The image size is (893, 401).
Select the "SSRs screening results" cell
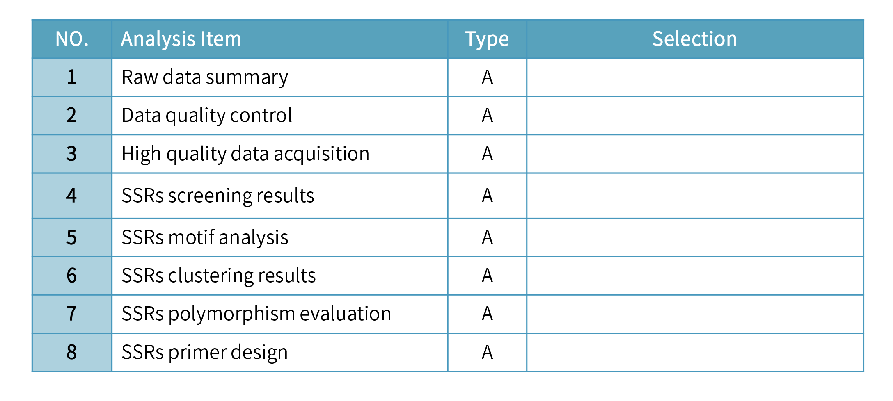click(x=218, y=196)
